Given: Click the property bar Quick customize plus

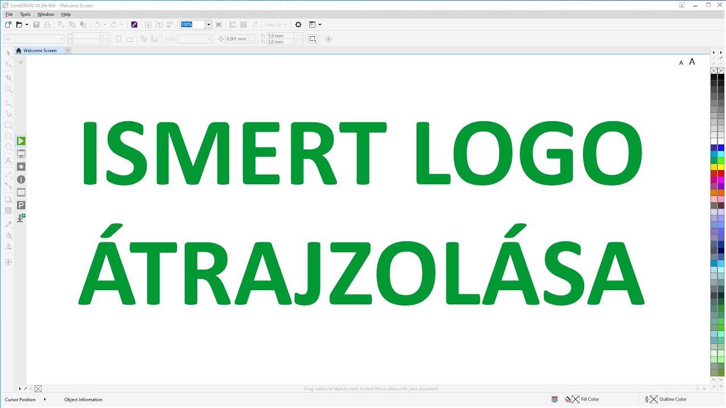Looking at the screenshot, I should pyautogui.click(x=328, y=39).
